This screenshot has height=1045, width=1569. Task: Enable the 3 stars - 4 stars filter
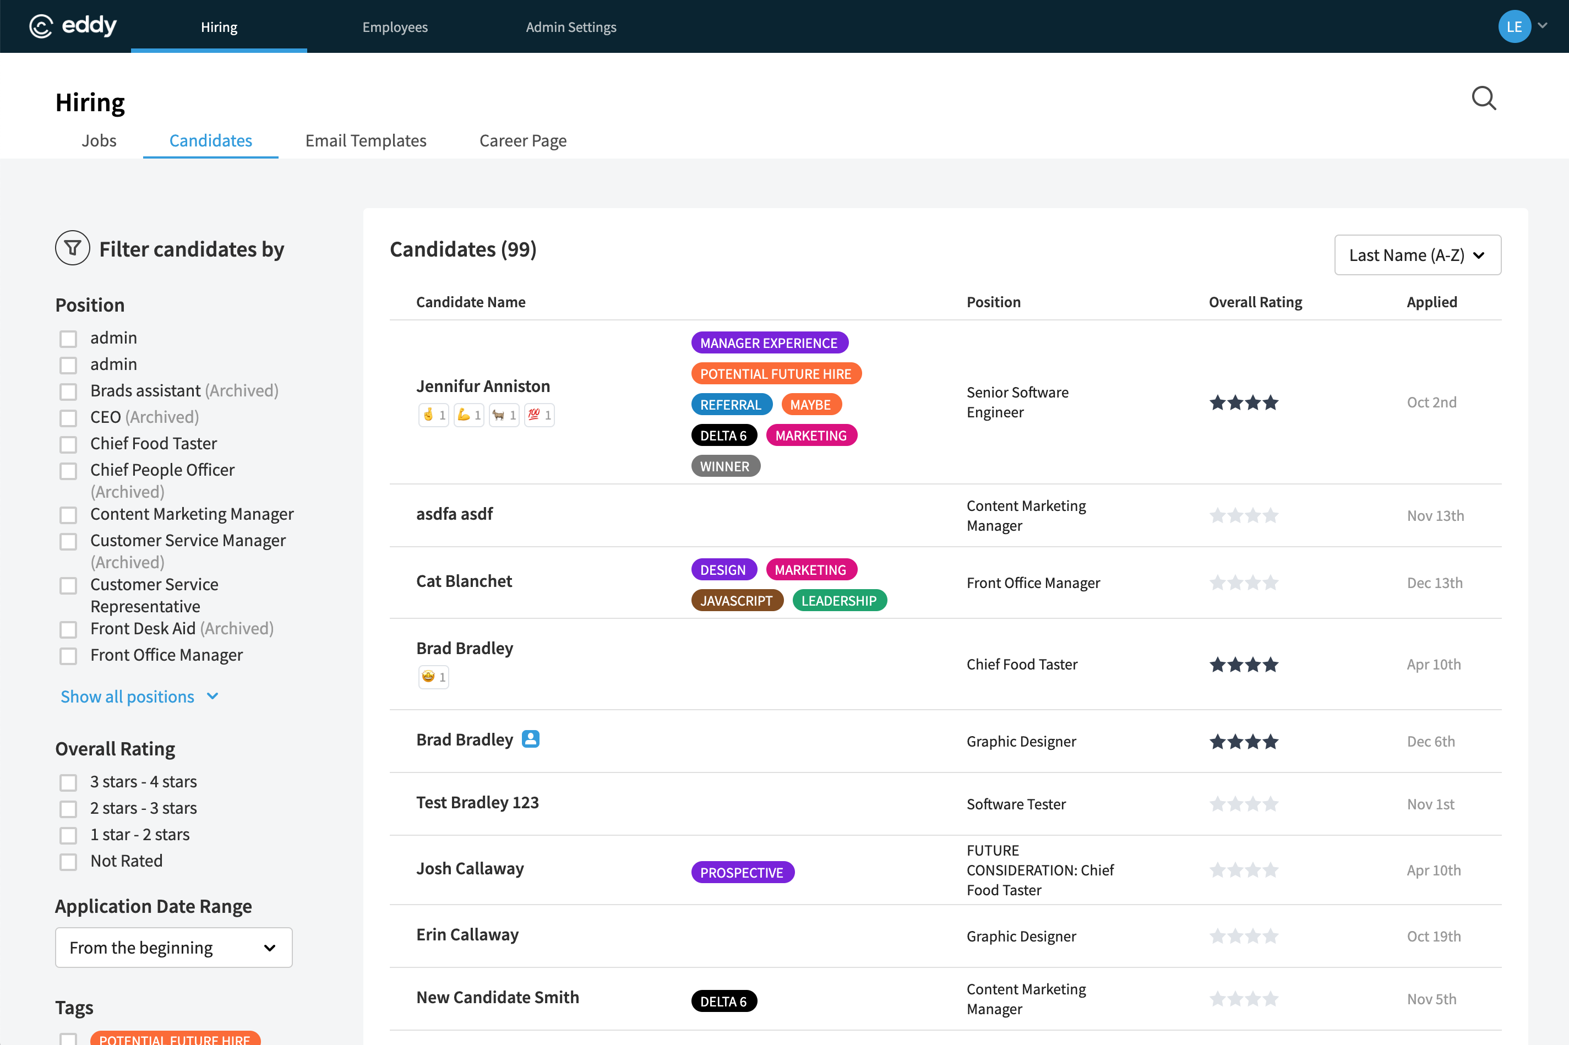pos(68,782)
